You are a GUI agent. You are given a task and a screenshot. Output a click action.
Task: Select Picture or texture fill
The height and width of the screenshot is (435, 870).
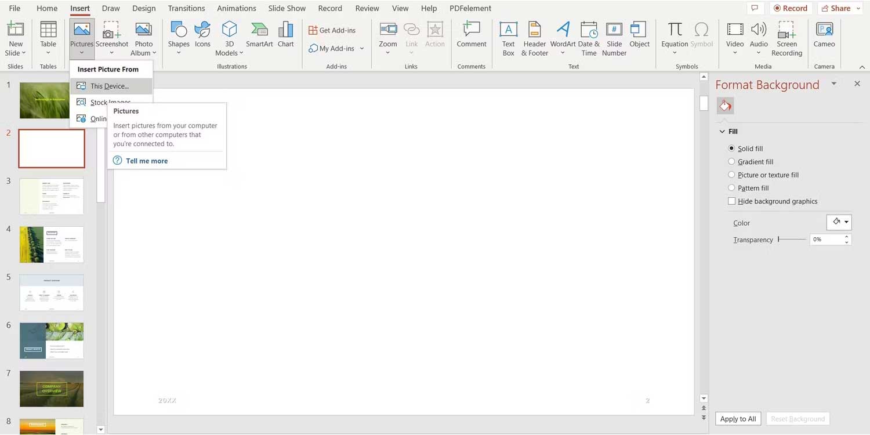coord(731,175)
